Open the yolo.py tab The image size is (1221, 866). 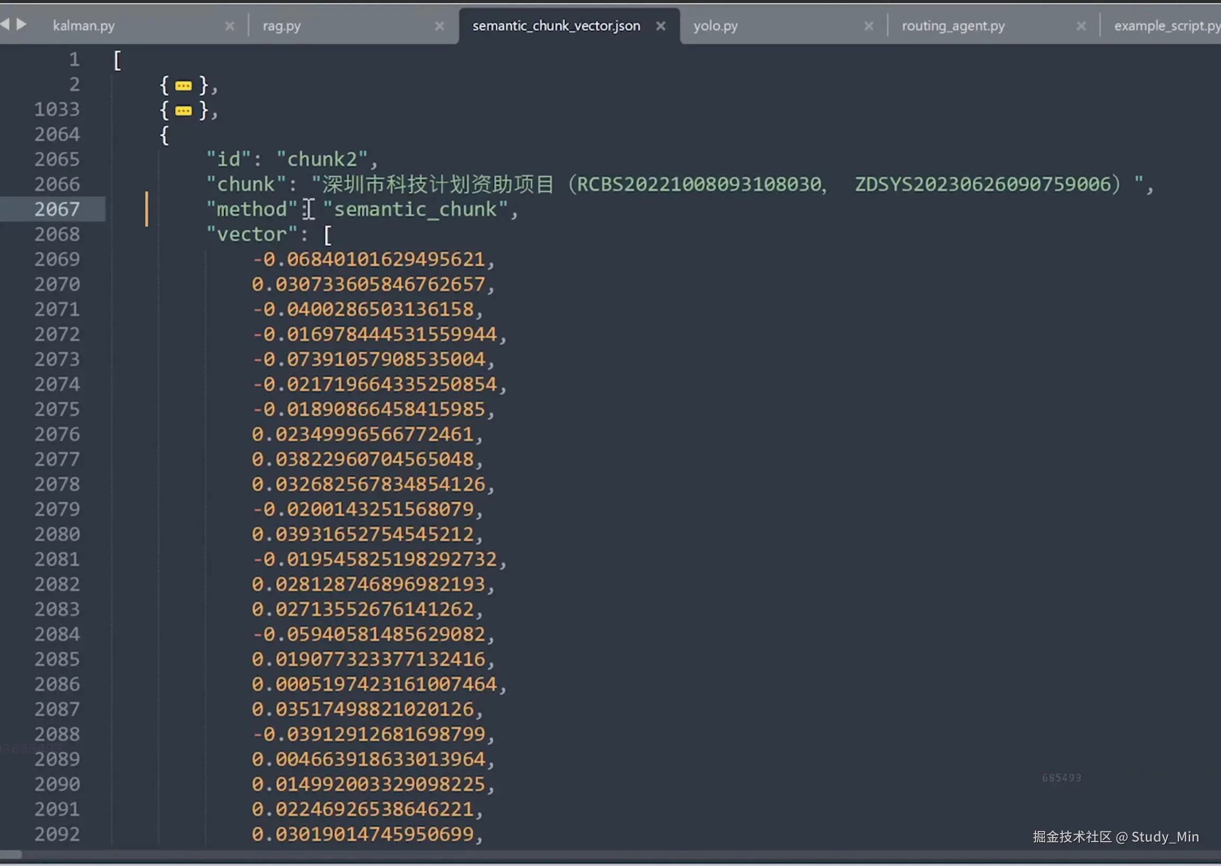coord(715,25)
